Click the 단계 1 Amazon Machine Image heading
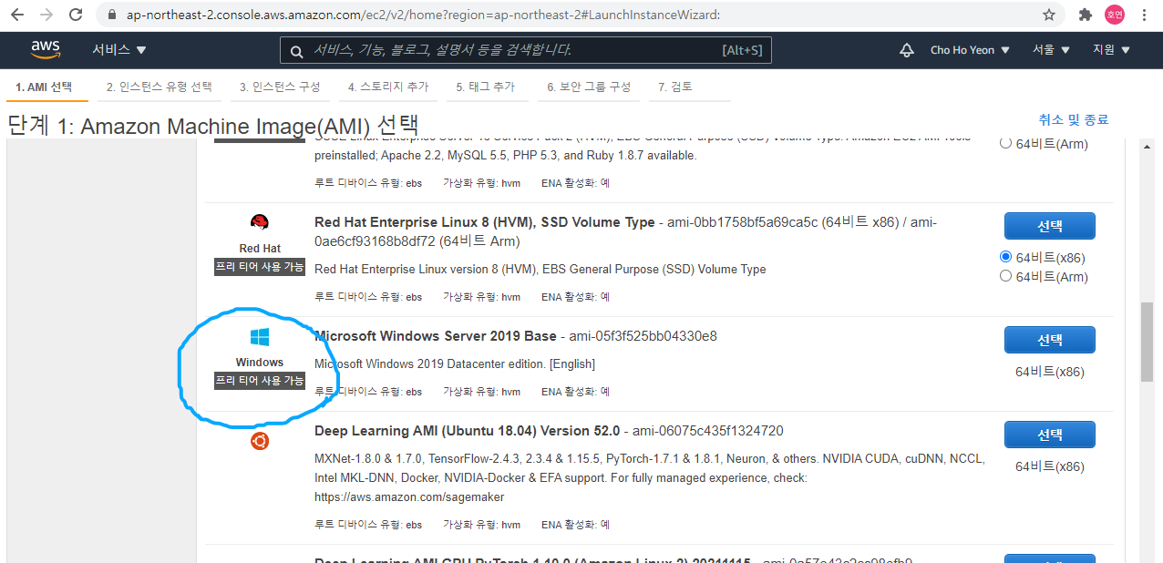Screen dimensions: 1163x563 pyautogui.click(x=213, y=125)
